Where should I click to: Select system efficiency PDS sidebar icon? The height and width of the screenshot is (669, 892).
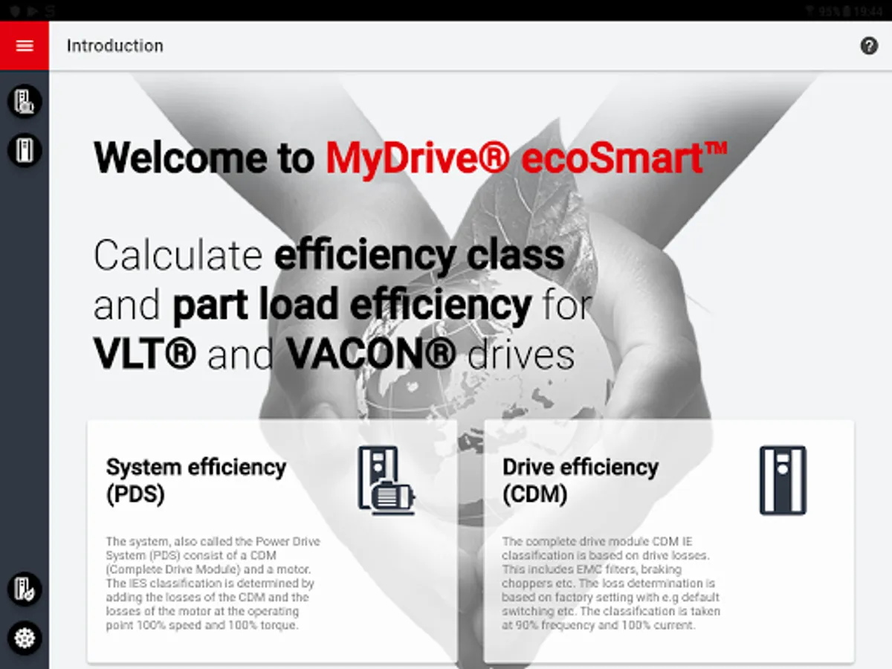[25, 101]
